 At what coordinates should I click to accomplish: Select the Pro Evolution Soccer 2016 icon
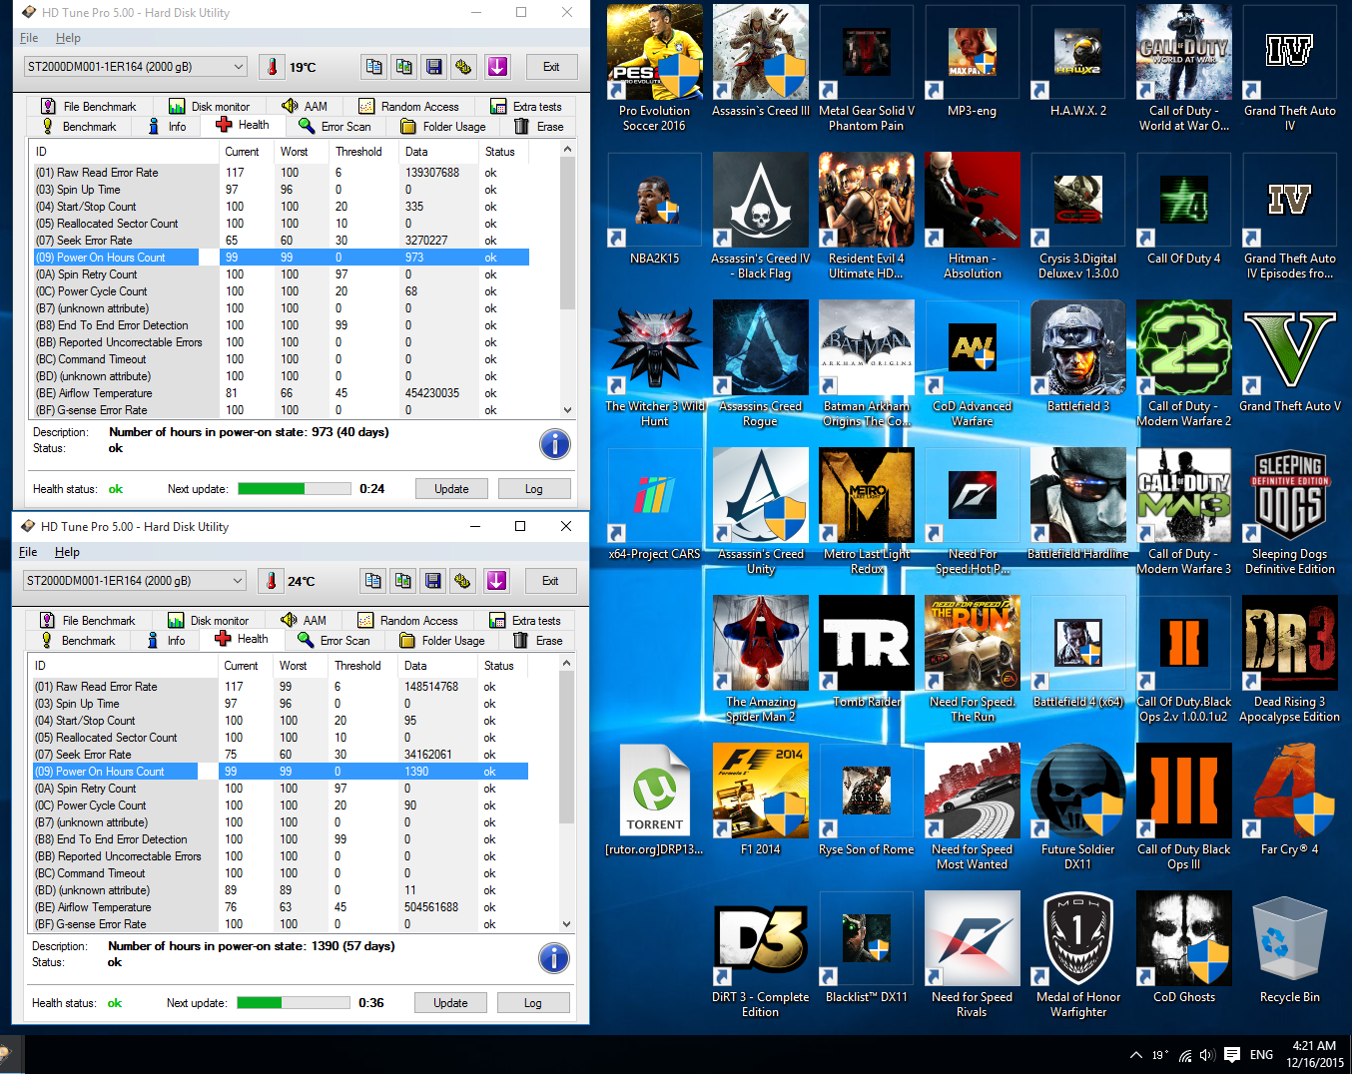655,69
